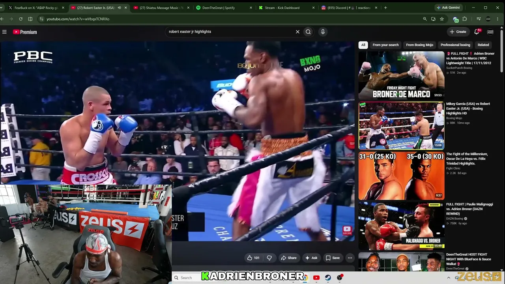Screen dimensions: 505x284
Task: Open the YouTube account avatar menu
Action: point(490,32)
